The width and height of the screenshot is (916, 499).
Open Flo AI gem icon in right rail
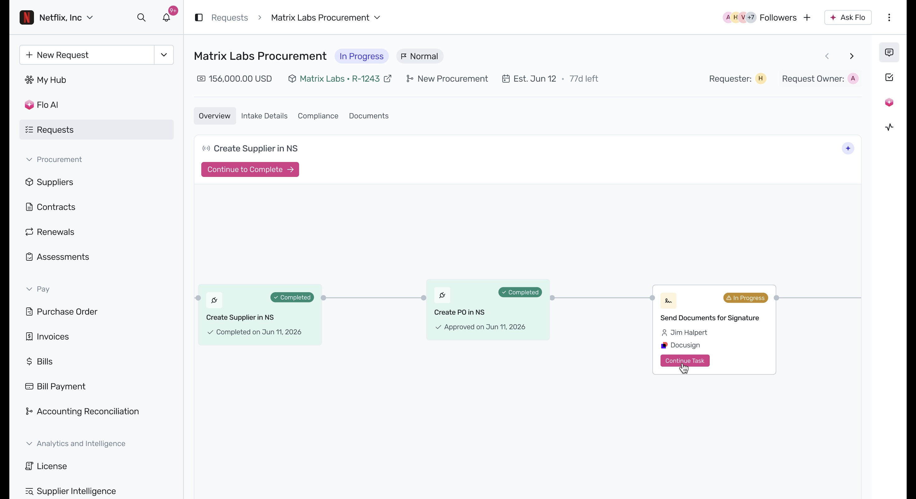(889, 102)
